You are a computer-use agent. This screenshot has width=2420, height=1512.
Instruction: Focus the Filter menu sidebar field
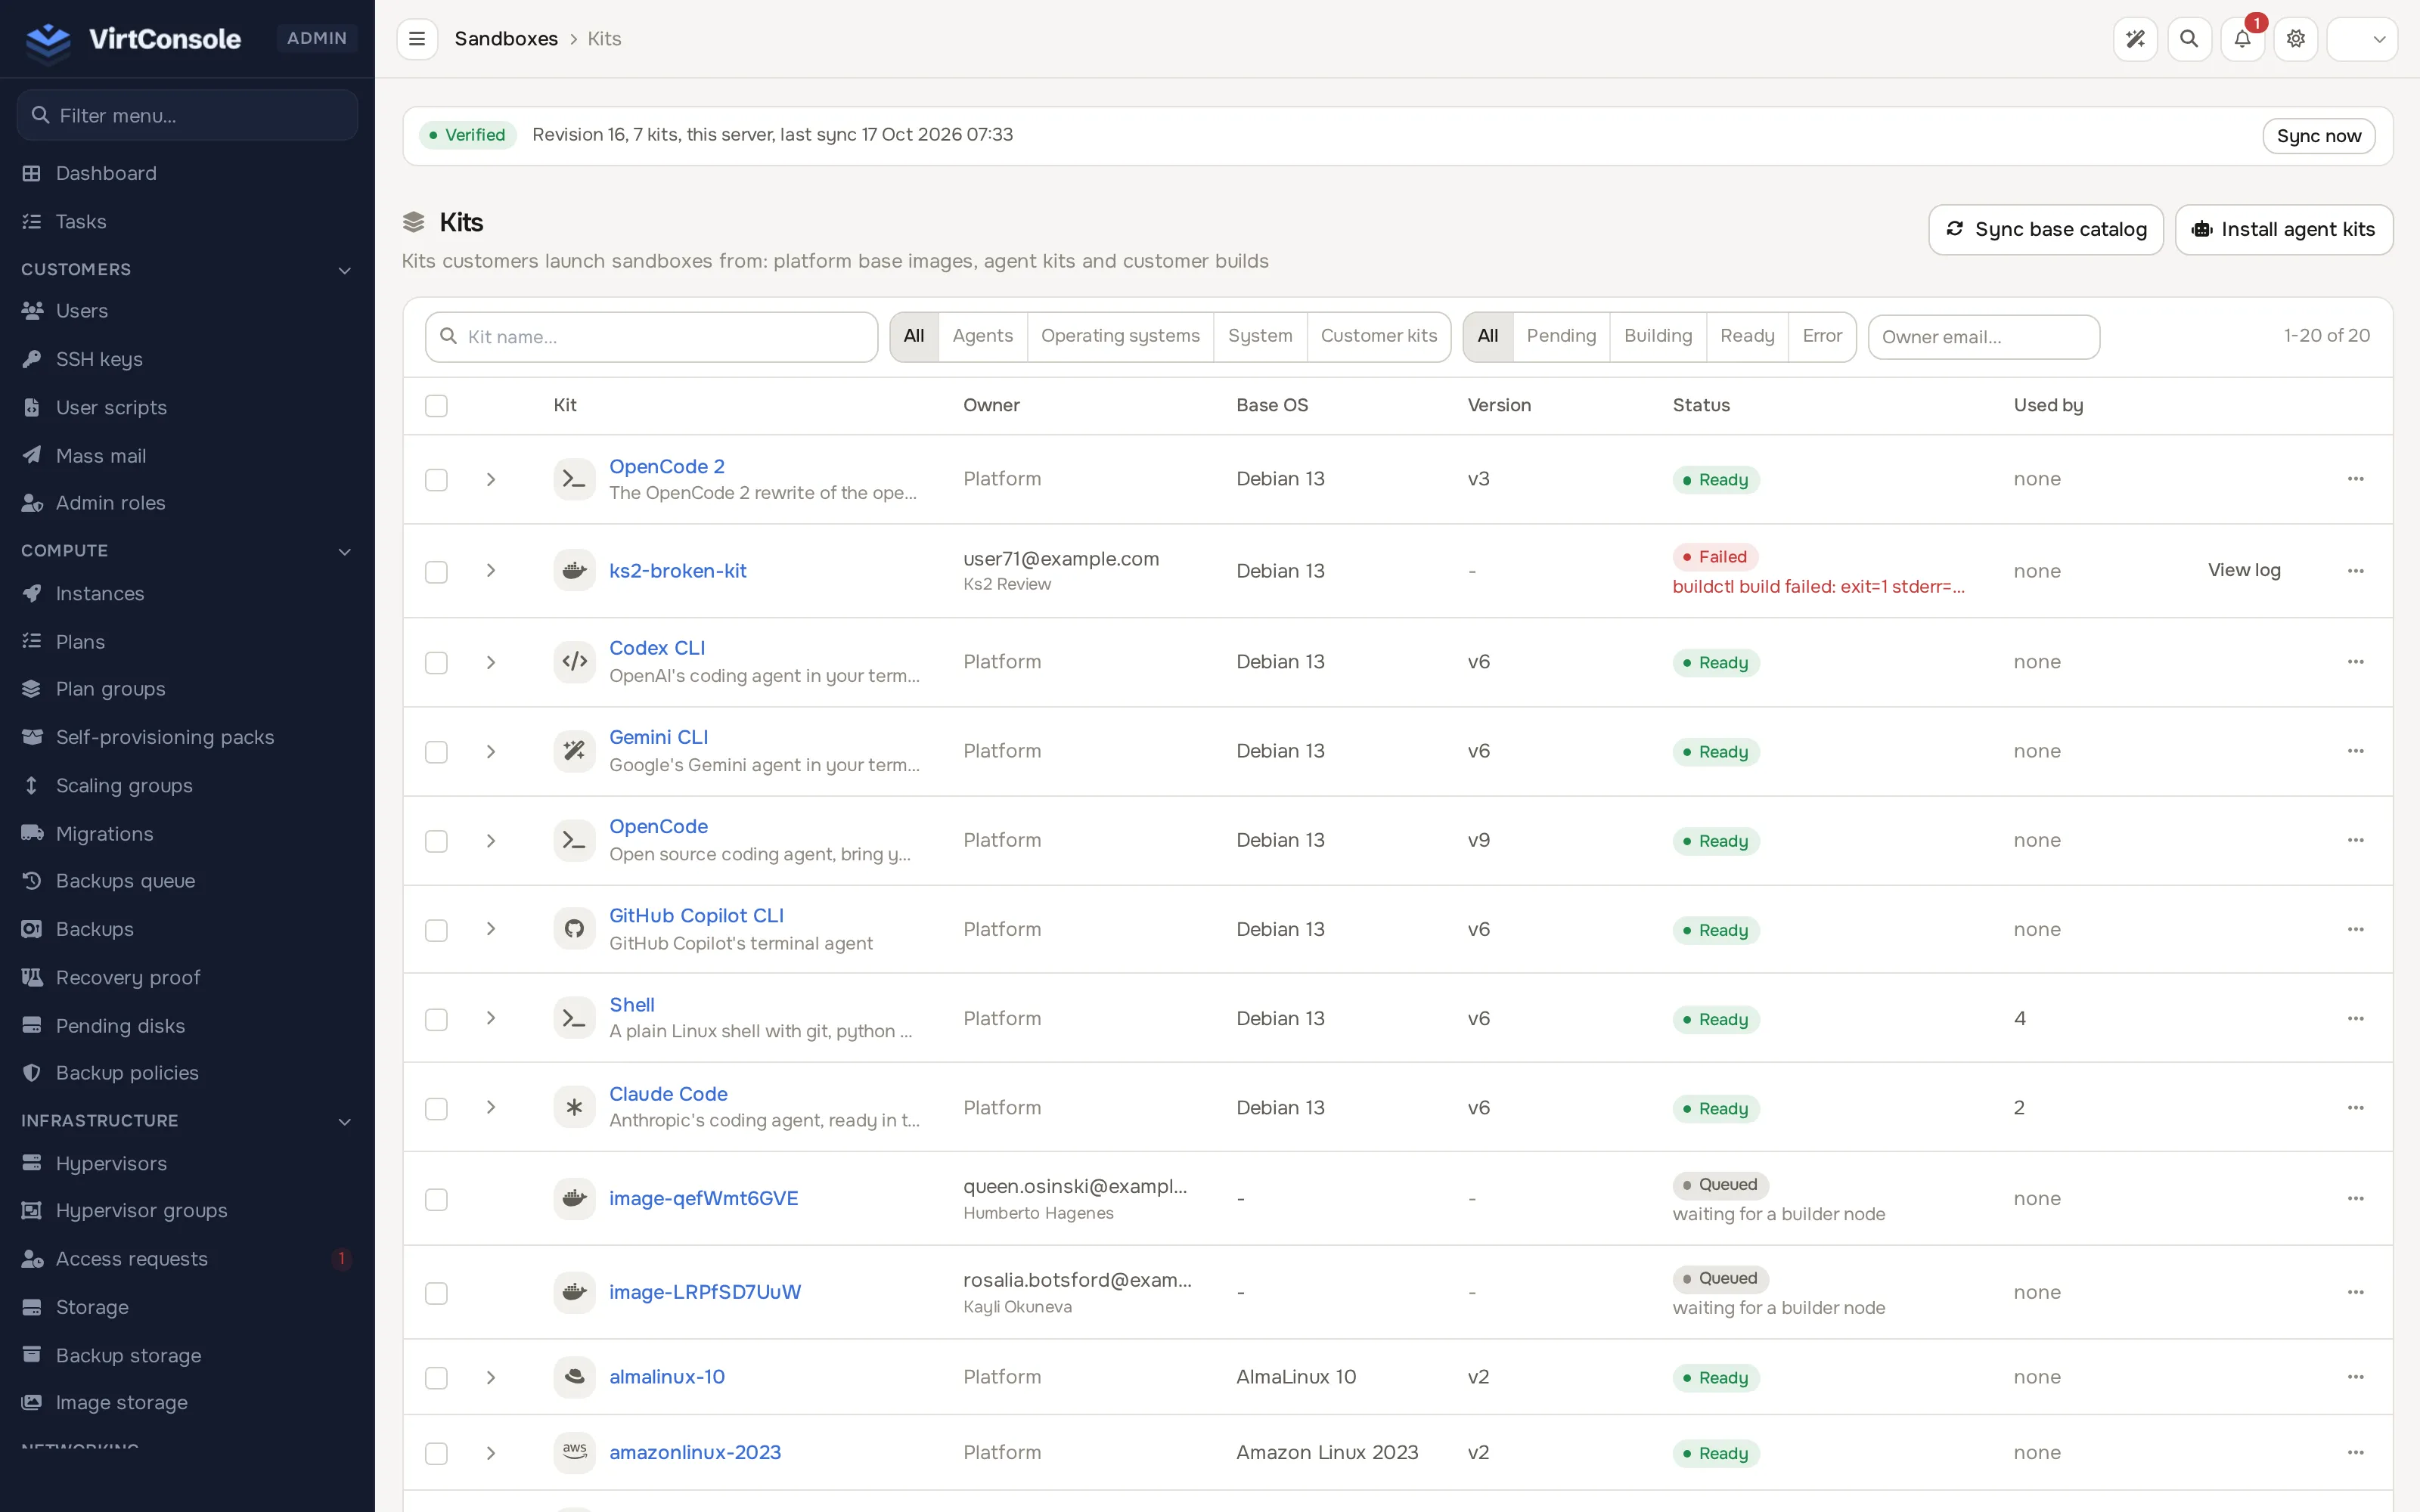tap(187, 115)
